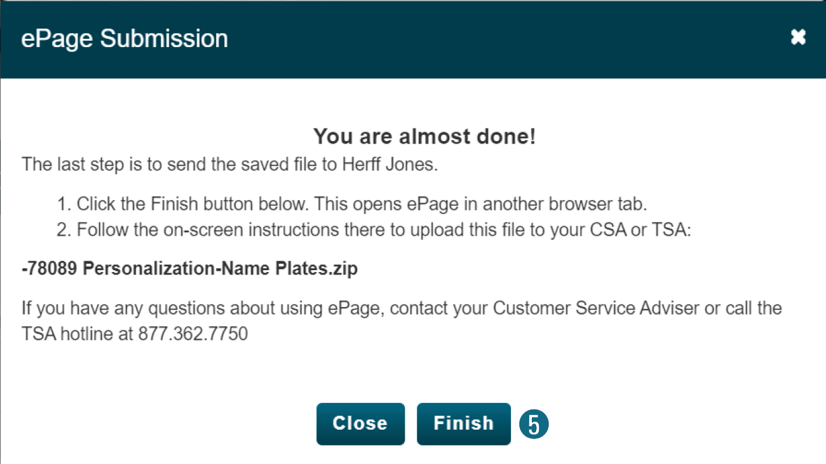This screenshot has height=464, width=826.
Task: Click the list number 2 marker
Action: point(63,230)
